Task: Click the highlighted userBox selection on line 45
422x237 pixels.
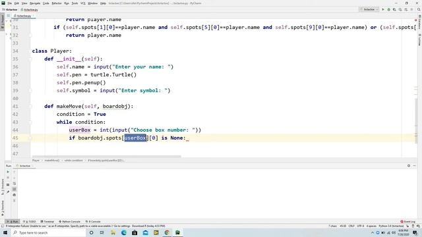Action: (x=135, y=138)
